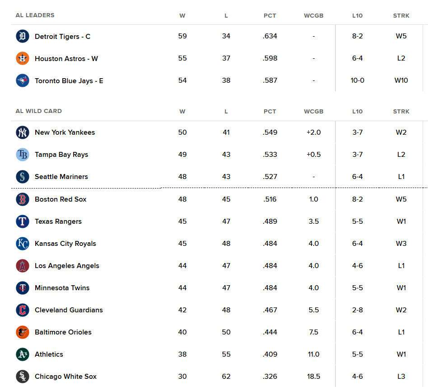428x391 pixels.
Task: Click the Houston Astros logo icon
Action: tap(23, 58)
